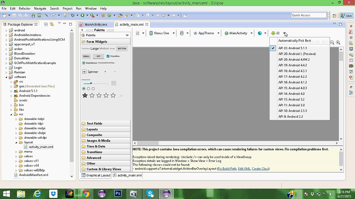355x199 pixels.
Task: Click the Edit XML link
Action: 244,169
